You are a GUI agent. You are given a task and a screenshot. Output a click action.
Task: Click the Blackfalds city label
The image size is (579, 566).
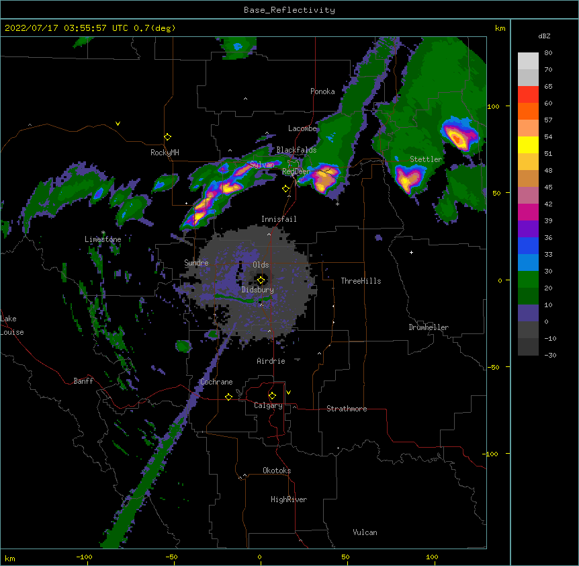click(296, 150)
